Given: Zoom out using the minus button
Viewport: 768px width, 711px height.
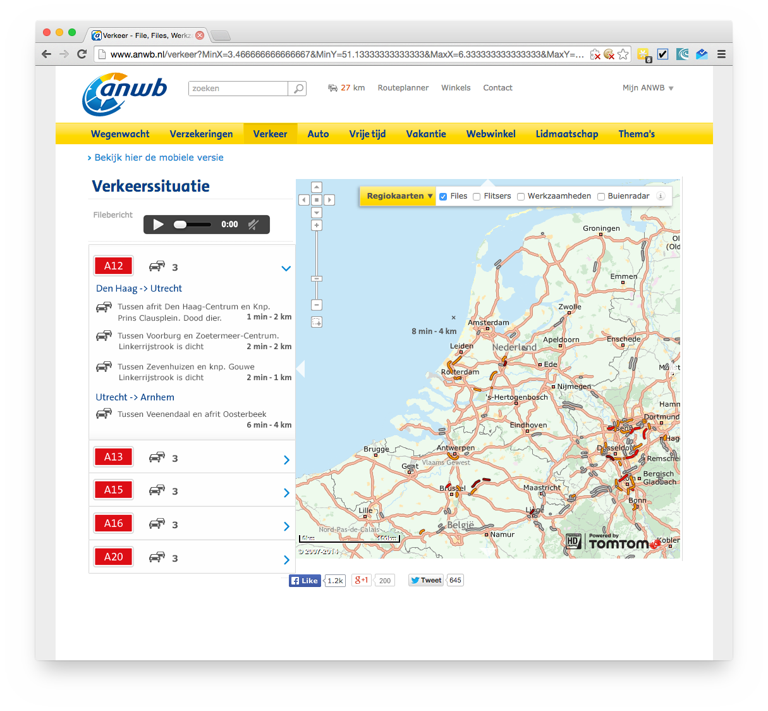Looking at the screenshot, I should (x=317, y=304).
